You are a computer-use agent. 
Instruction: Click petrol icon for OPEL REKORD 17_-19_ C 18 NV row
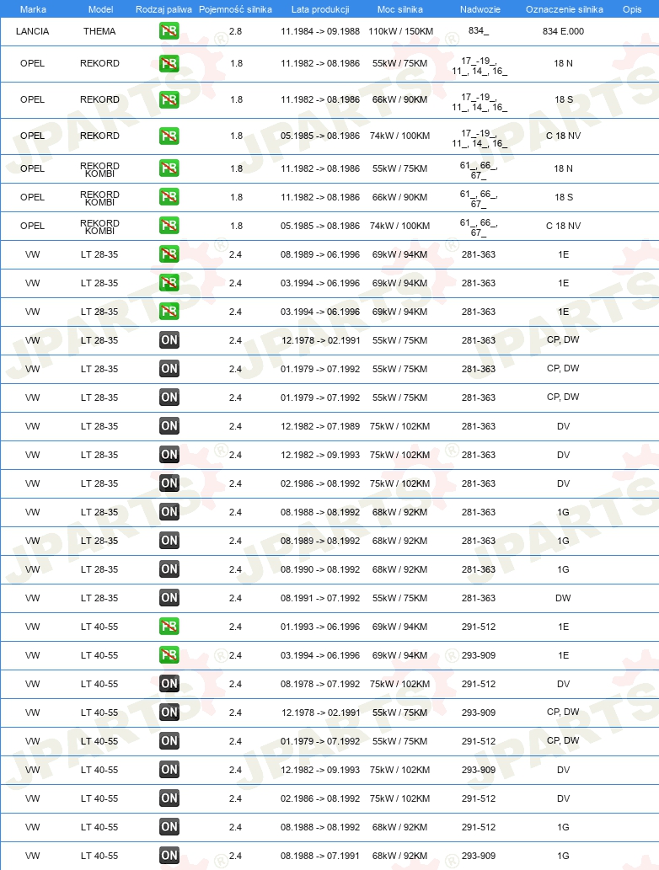169,136
